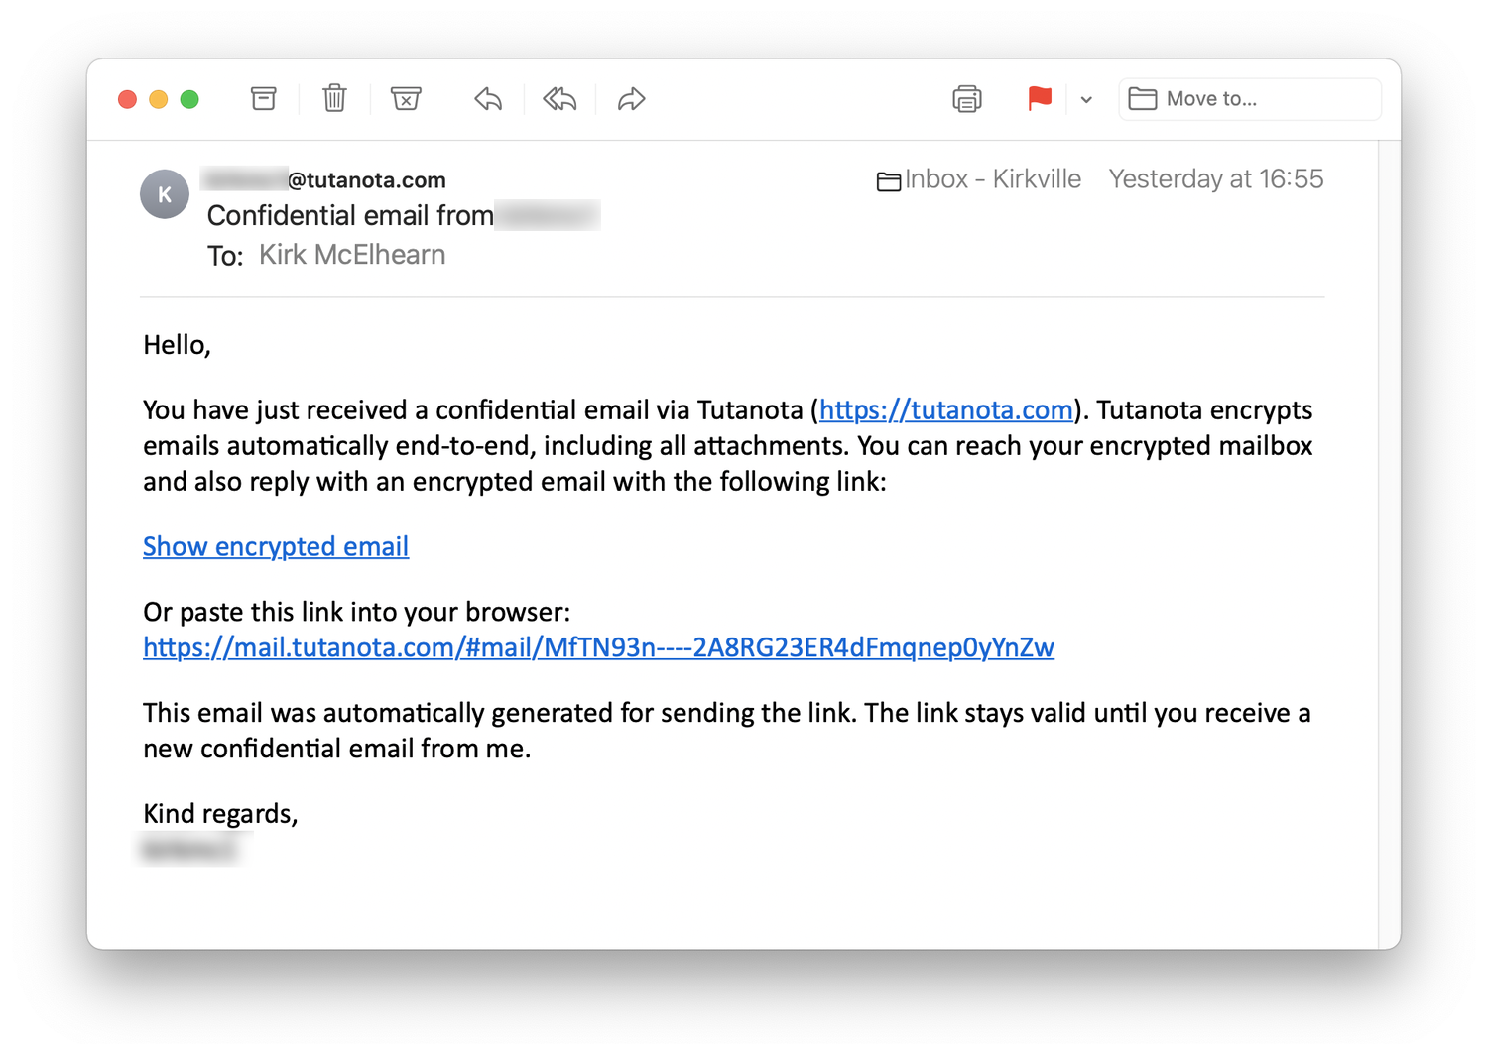Screen dimensions: 1488x1044
Task: Minimize the window with yellow button
Action: point(158,99)
